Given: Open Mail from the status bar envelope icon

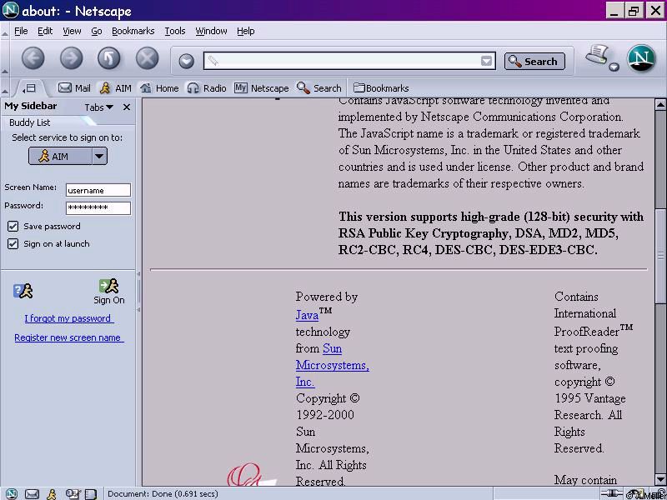Looking at the screenshot, I should [32, 494].
